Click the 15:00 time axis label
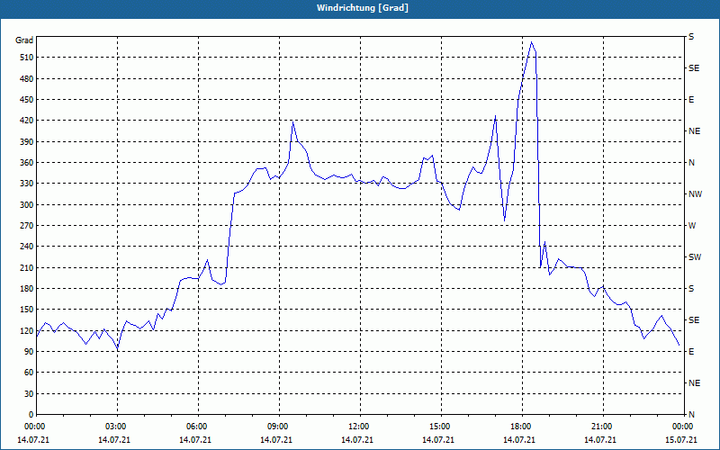Viewport: 720px width, 450px height. point(440,427)
